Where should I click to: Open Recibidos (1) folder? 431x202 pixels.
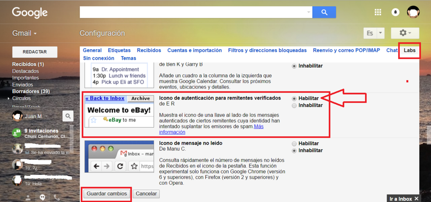pos(28,64)
